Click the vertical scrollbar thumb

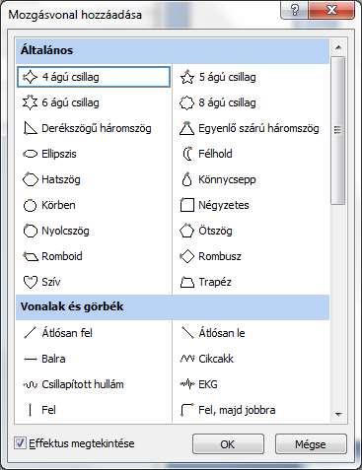click(x=338, y=130)
